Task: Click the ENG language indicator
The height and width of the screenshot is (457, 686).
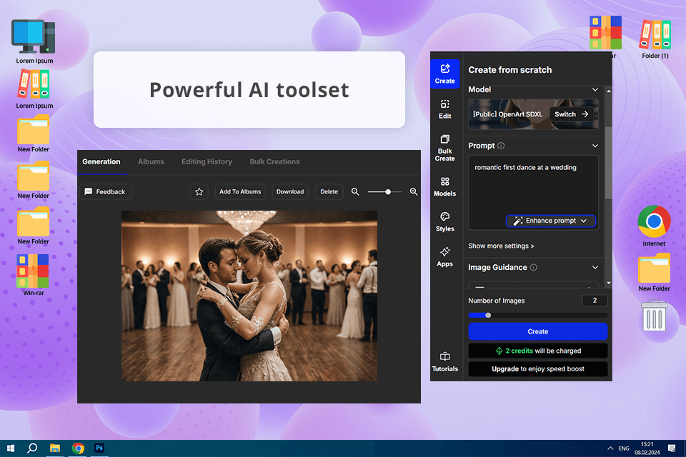Action: [624, 448]
